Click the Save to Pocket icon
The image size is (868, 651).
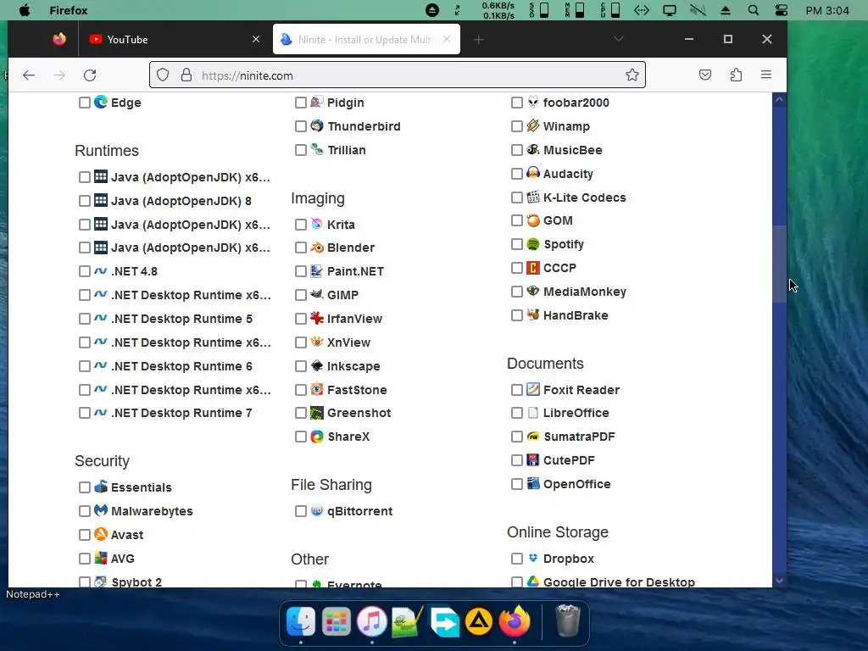[704, 75]
